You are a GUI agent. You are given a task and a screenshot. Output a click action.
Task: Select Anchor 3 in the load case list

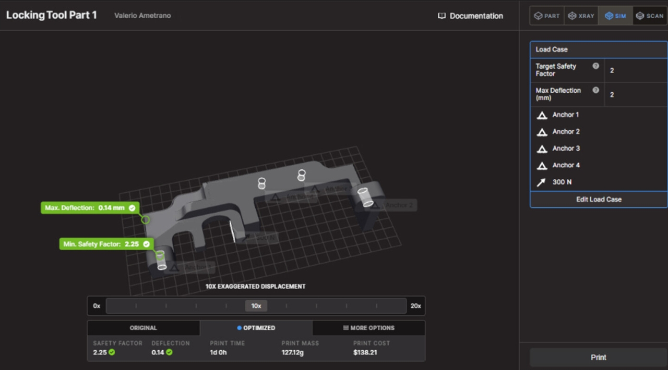pos(566,149)
